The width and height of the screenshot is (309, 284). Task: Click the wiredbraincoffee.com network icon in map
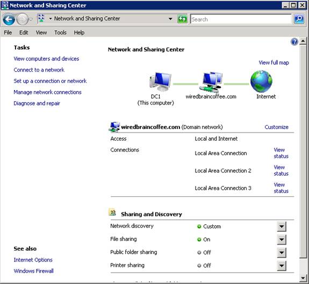(211, 82)
